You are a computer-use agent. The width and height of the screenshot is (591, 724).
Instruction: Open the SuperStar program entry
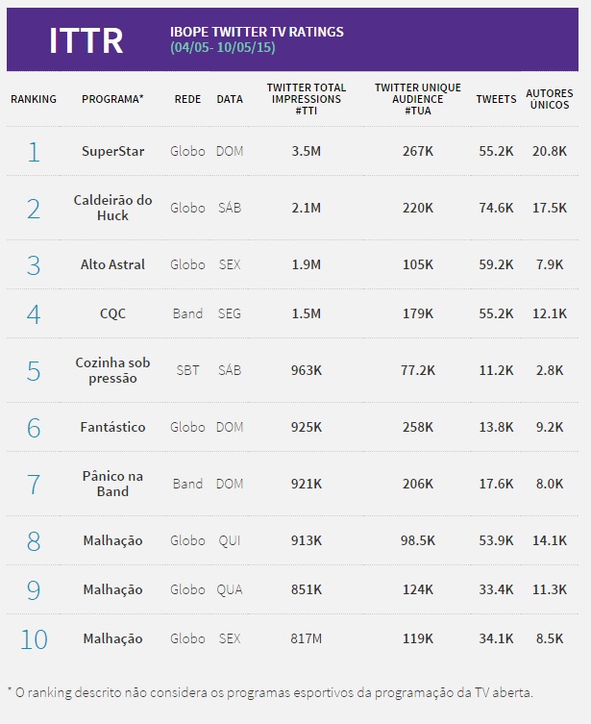(112, 151)
